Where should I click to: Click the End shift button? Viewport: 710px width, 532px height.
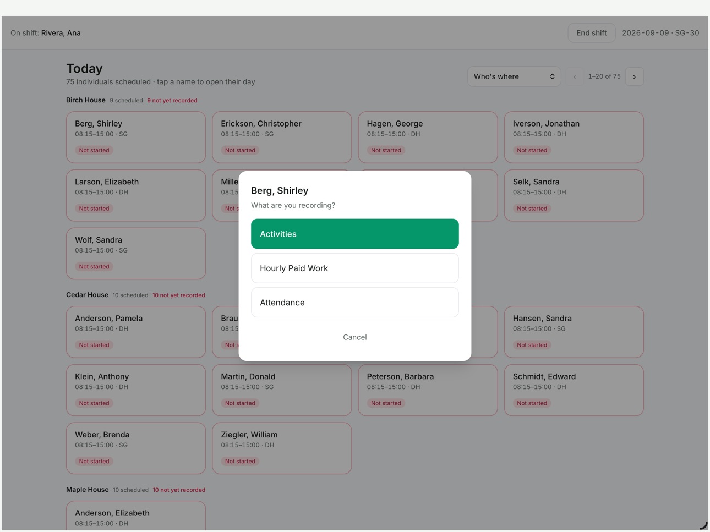click(x=591, y=33)
